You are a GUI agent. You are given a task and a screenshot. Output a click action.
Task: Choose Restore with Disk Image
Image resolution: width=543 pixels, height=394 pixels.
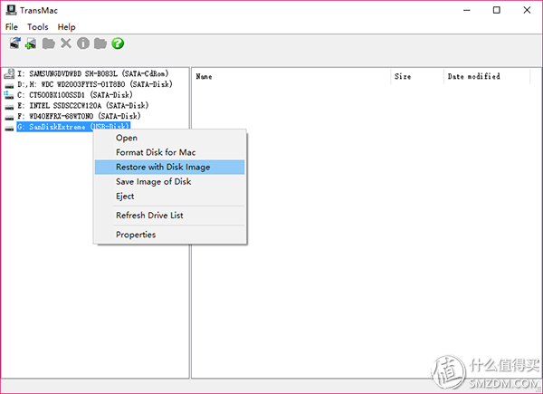(x=170, y=167)
